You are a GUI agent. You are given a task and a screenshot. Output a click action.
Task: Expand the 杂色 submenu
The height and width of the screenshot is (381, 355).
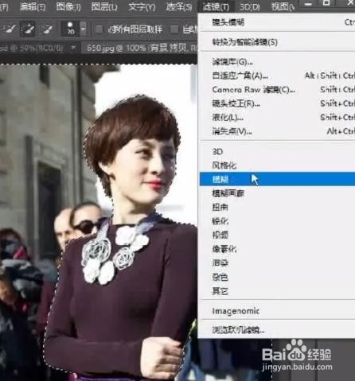click(x=277, y=278)
